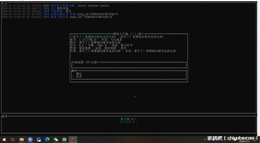
Task: Open the colorful archive app taskbar icon
Action: [x=64, y=139]
